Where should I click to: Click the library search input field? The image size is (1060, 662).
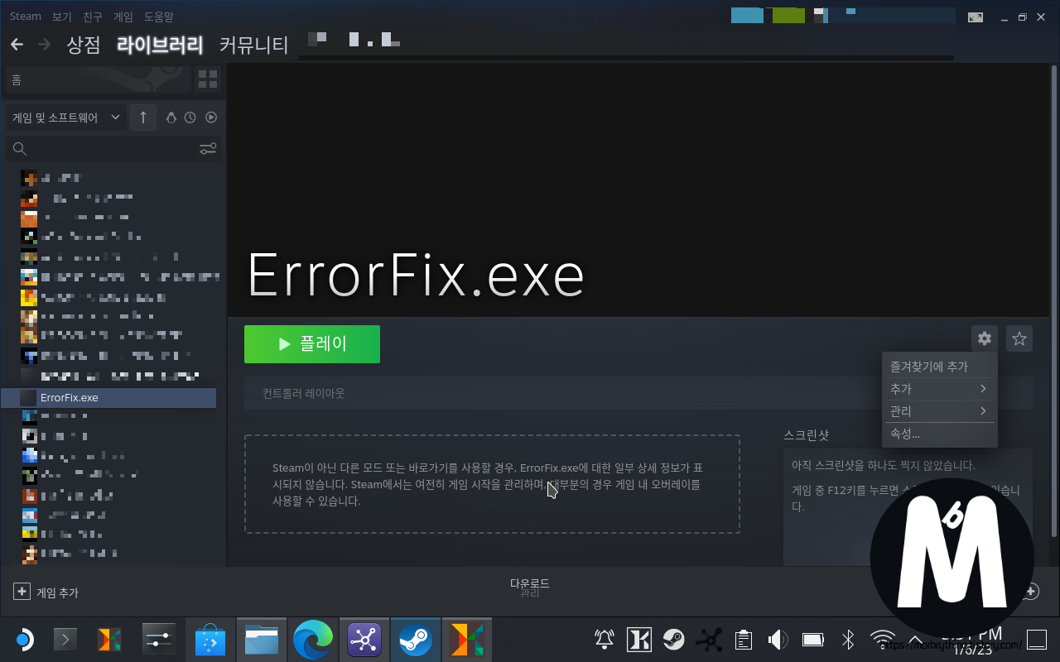[x=112, y=149]
